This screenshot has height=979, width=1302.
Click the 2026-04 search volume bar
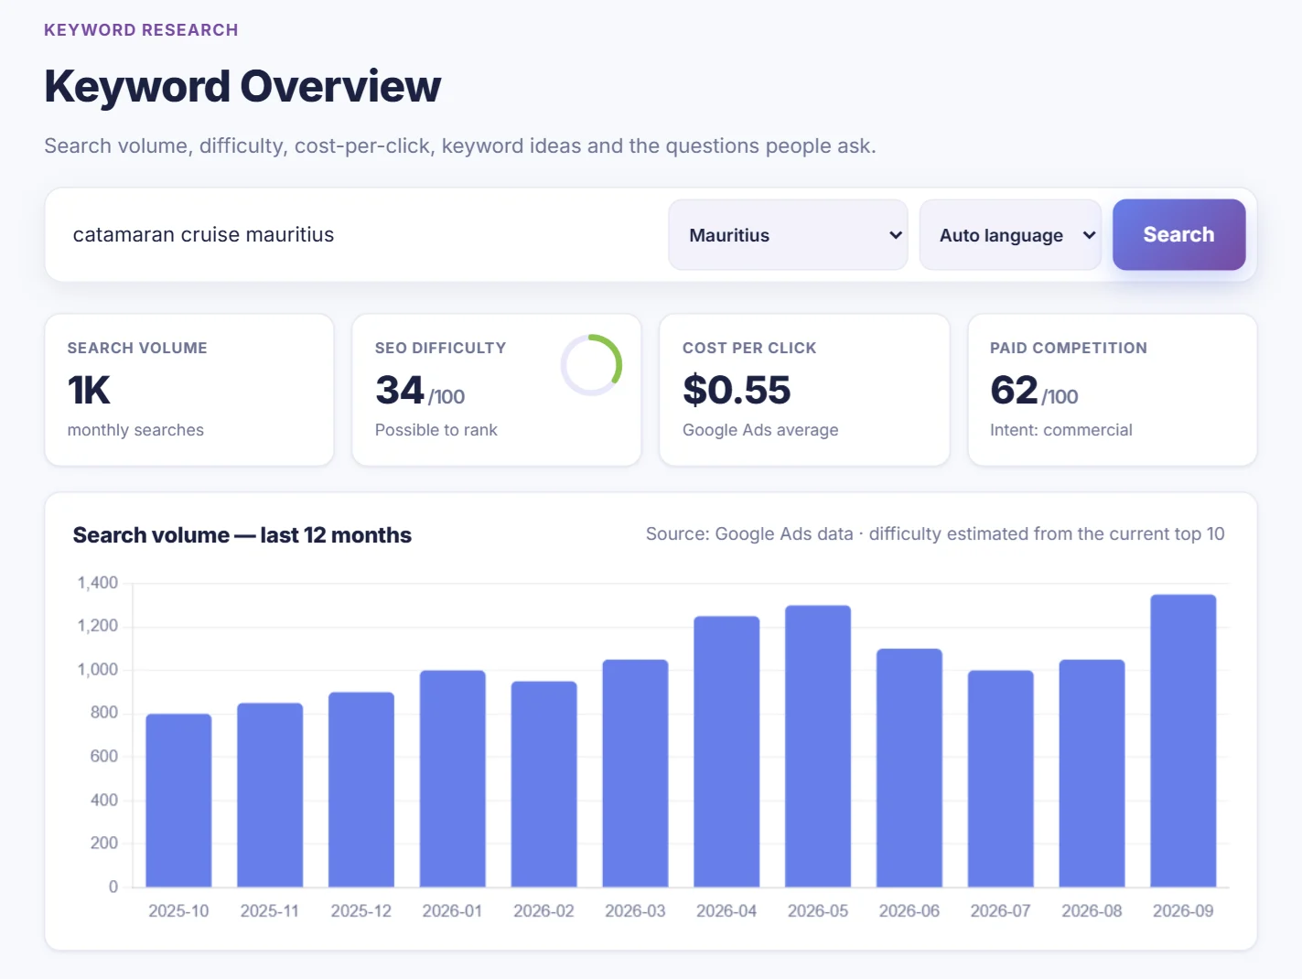coord(726,752)
